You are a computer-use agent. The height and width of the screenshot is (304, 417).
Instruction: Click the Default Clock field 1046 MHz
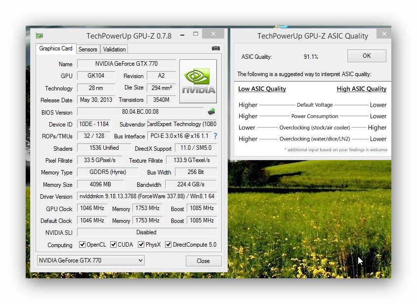tap(92, 220)
